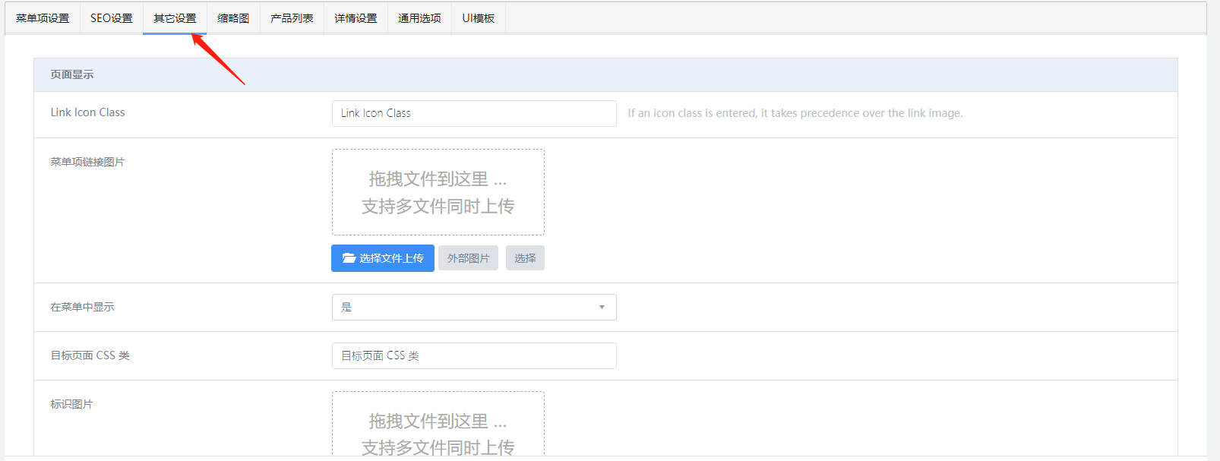Click the Link Icon Class field label
Screen dimensions: 1220x461
[87, 112]
